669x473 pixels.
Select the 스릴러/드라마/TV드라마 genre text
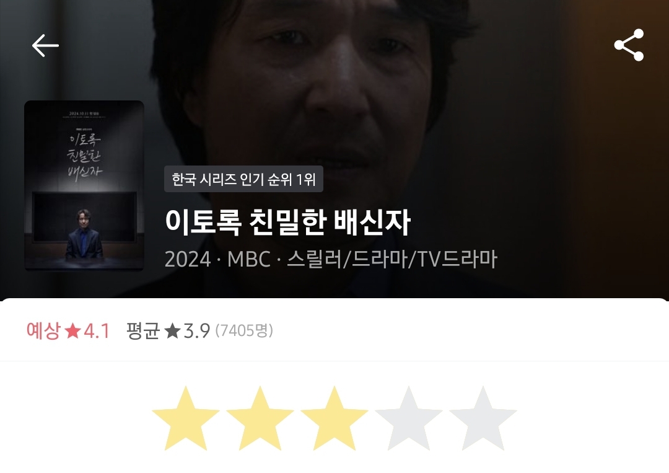point(391,259)
